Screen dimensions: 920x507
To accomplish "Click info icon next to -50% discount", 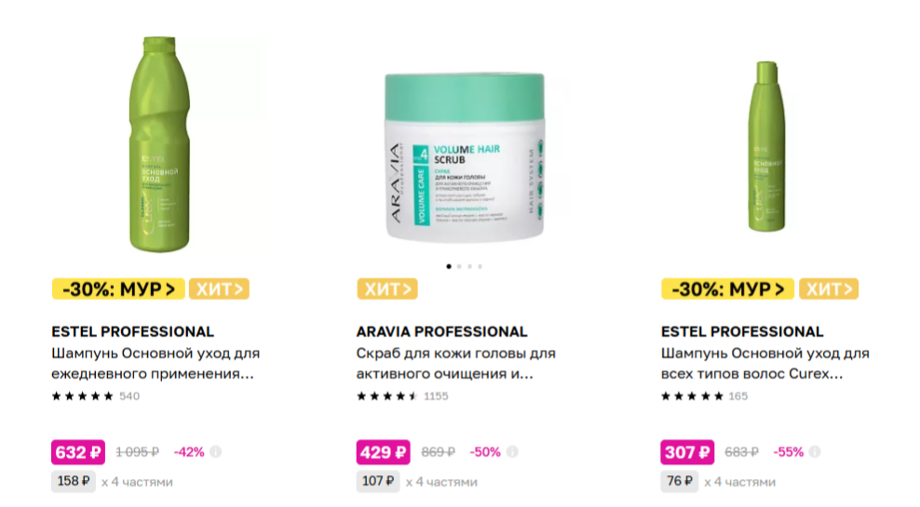I will coord(512,452).
